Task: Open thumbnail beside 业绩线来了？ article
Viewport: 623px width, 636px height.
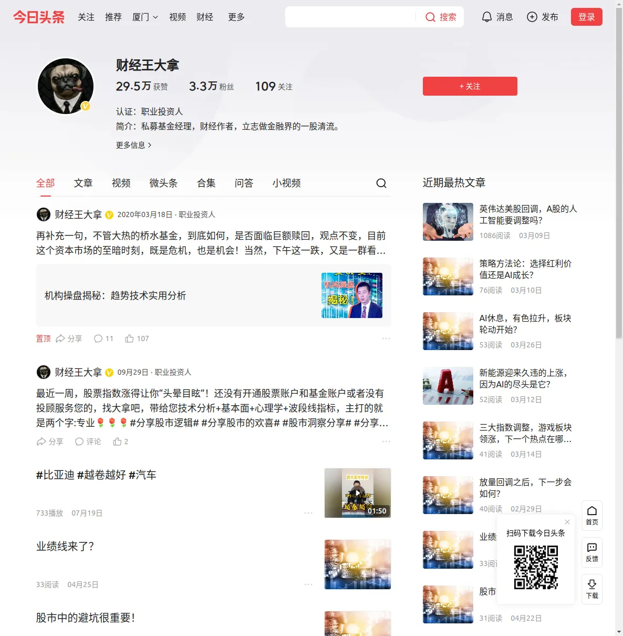Action: [358, 565]
